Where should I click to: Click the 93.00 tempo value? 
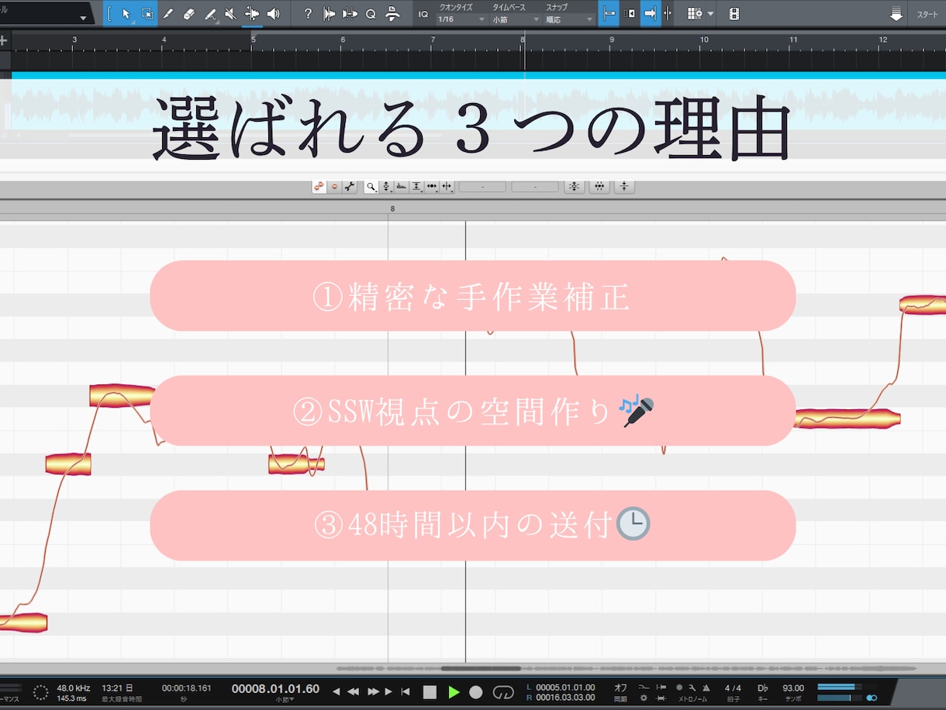tap(793, 688)
